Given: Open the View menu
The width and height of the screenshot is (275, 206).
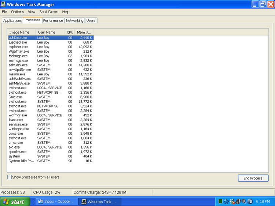Looking at the screenshot, I should 32,12.
